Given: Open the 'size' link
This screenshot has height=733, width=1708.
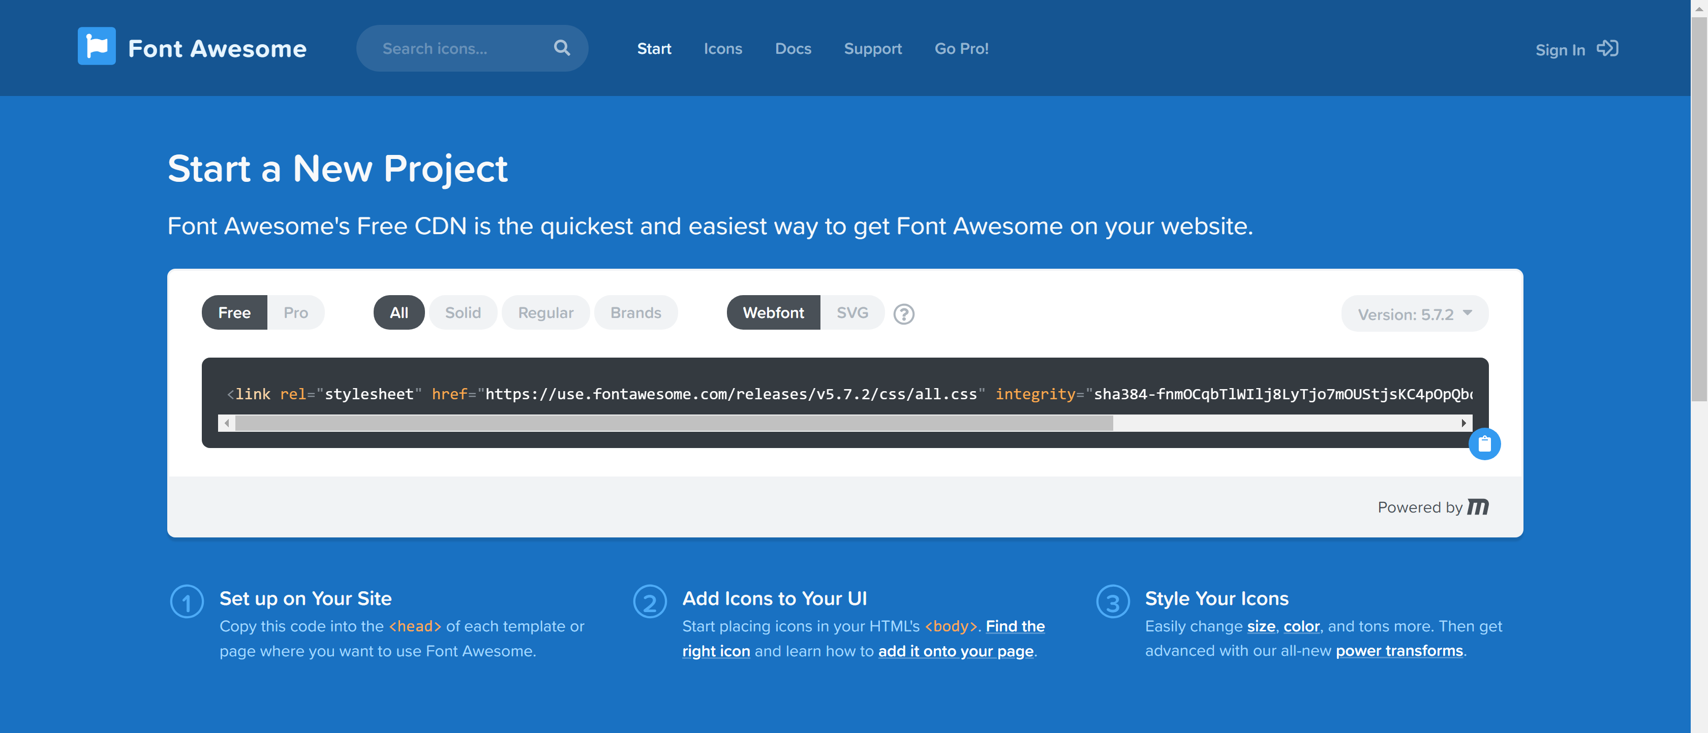Looking at the screenshot, I should (1261, 626).
